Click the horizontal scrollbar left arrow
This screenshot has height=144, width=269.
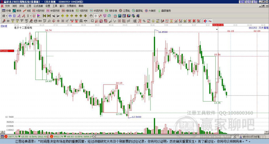pos(94,137)
